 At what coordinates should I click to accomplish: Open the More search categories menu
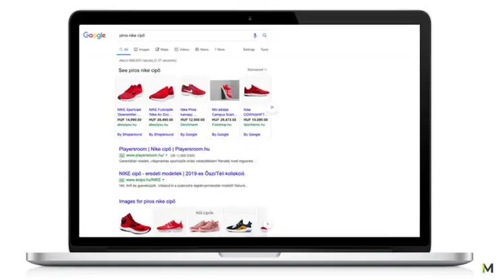[220, 50]
